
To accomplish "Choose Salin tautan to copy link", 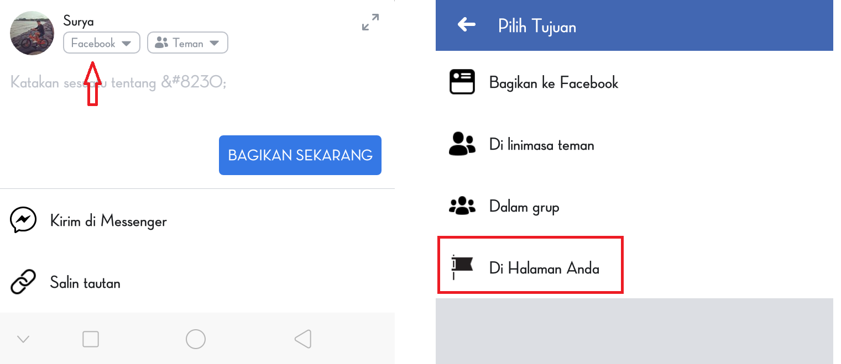I will tap(197, 283).
